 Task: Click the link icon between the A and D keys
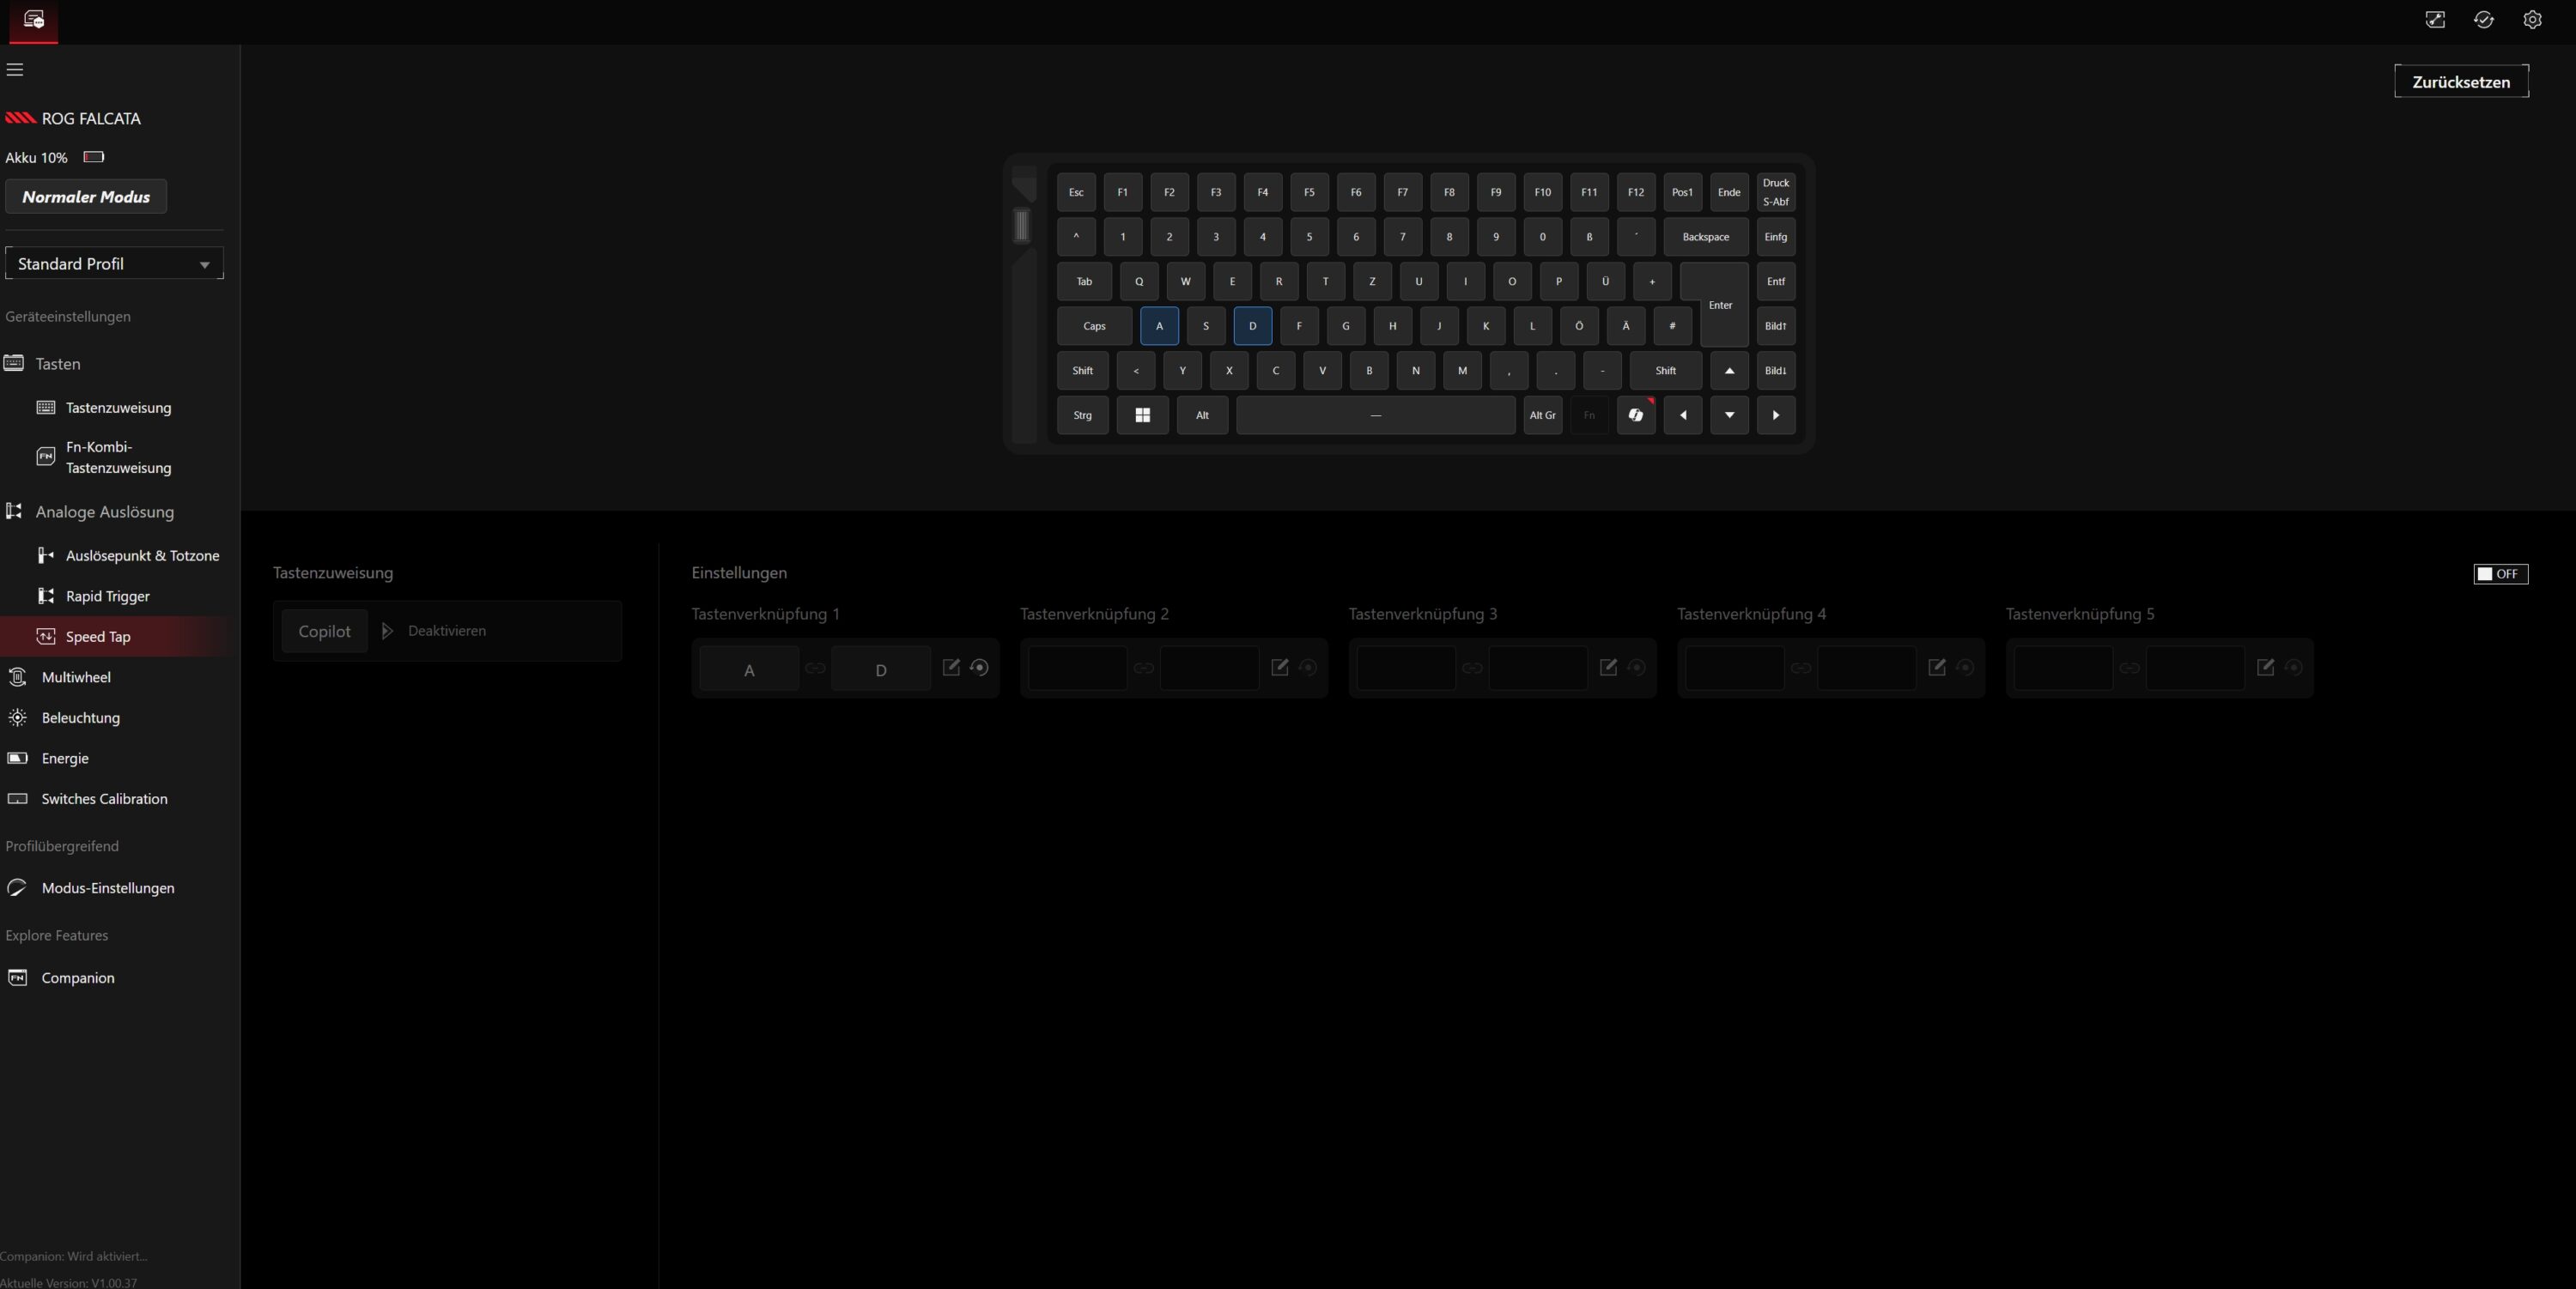click(x=815, y=669)
